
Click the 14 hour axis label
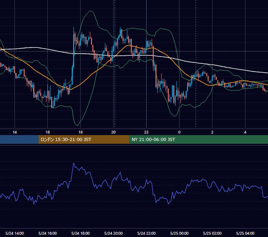click(x=15, y=132)
